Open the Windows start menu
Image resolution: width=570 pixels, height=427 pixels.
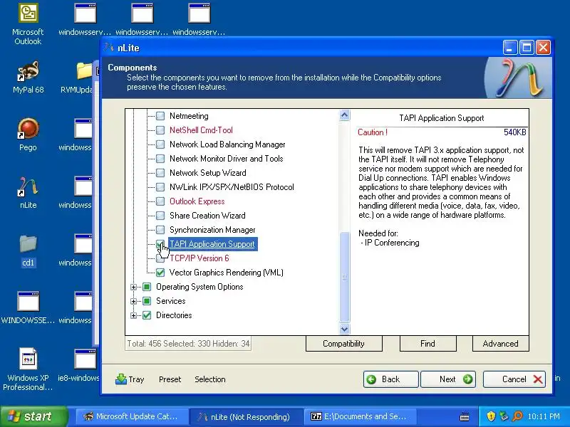(x=33, y=416)
